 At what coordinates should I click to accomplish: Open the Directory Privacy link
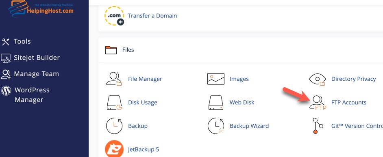pyautogui.click(x=353, y=79)
